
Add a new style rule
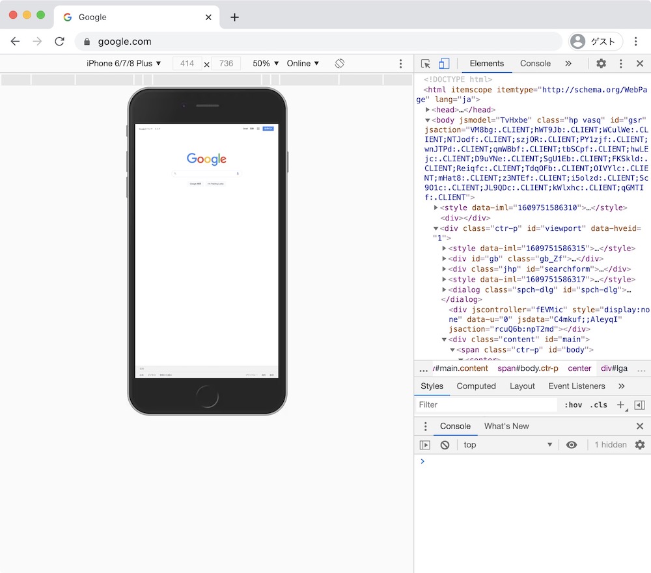[x=620, y=405]
